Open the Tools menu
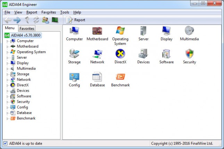This screenshot has height=149, width=224. [65, 12]
